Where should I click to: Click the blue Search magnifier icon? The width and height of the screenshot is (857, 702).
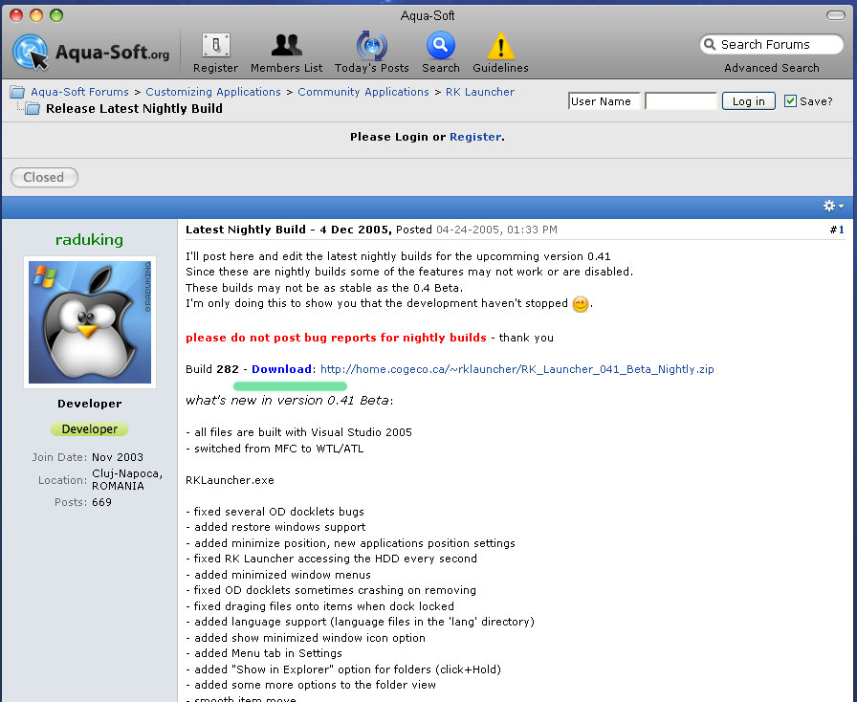pos(441,45)
